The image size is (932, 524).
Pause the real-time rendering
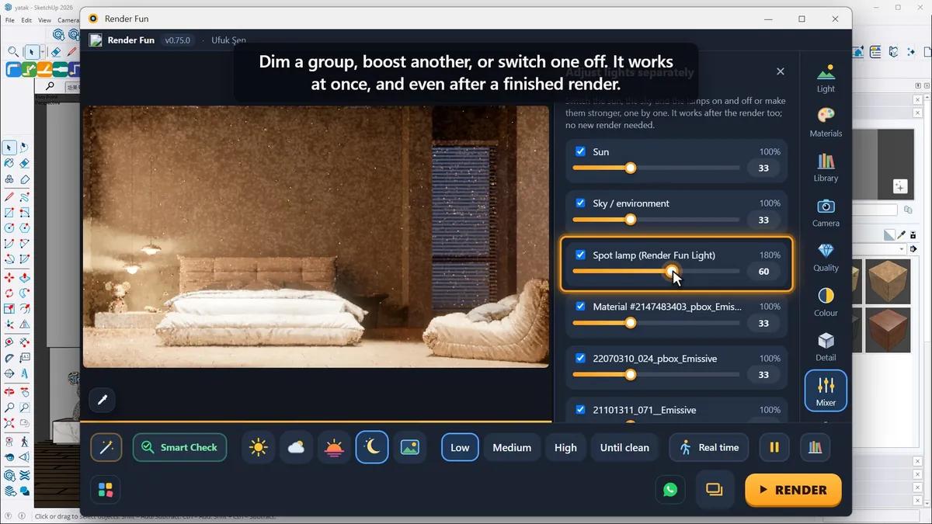point(774,447)
